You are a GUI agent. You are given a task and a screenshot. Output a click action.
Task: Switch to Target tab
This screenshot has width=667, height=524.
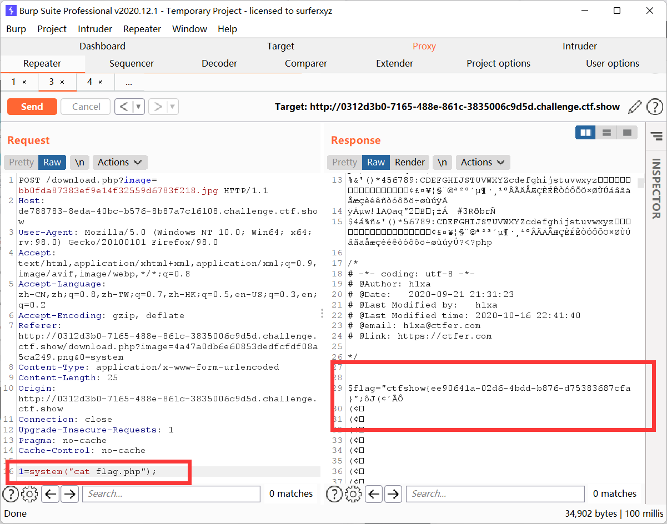click(x=280, y=46)
